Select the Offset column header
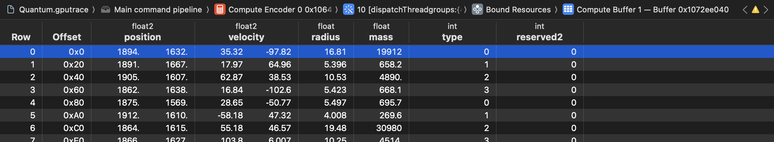774x142 pixels. click(x=67, y=37)
